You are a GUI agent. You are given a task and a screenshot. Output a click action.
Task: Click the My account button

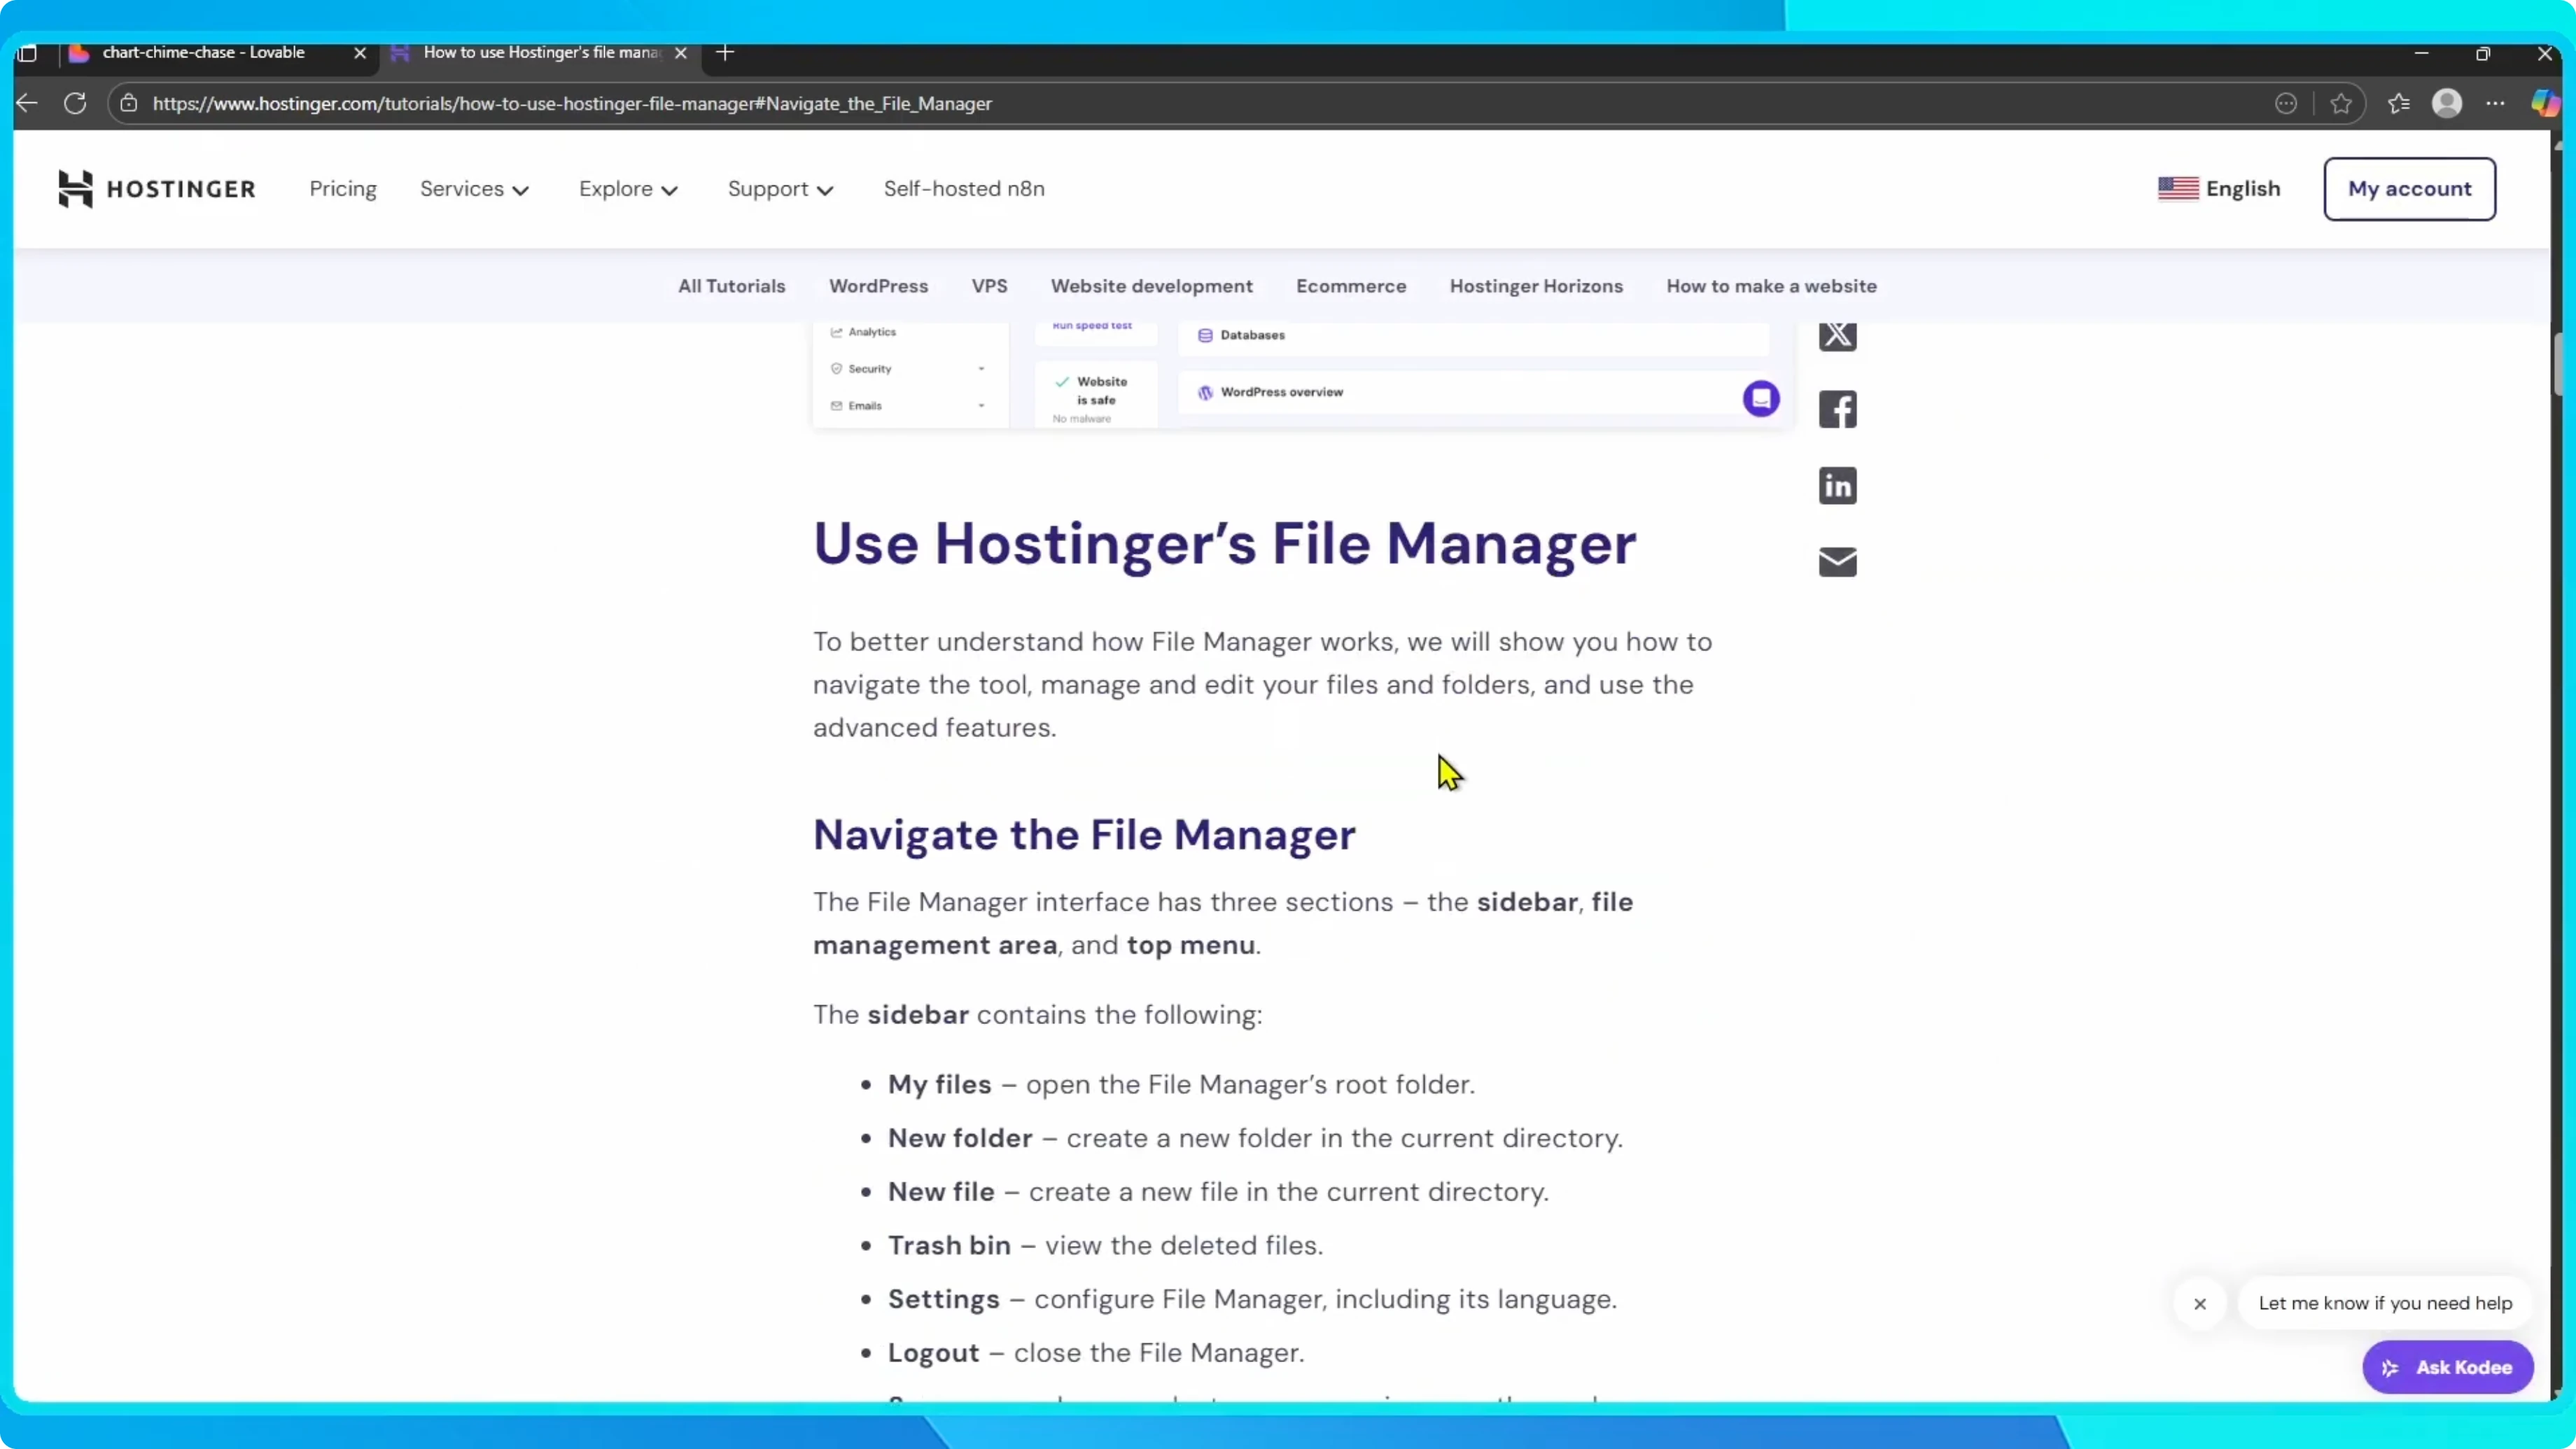[x=2409, y=189]
